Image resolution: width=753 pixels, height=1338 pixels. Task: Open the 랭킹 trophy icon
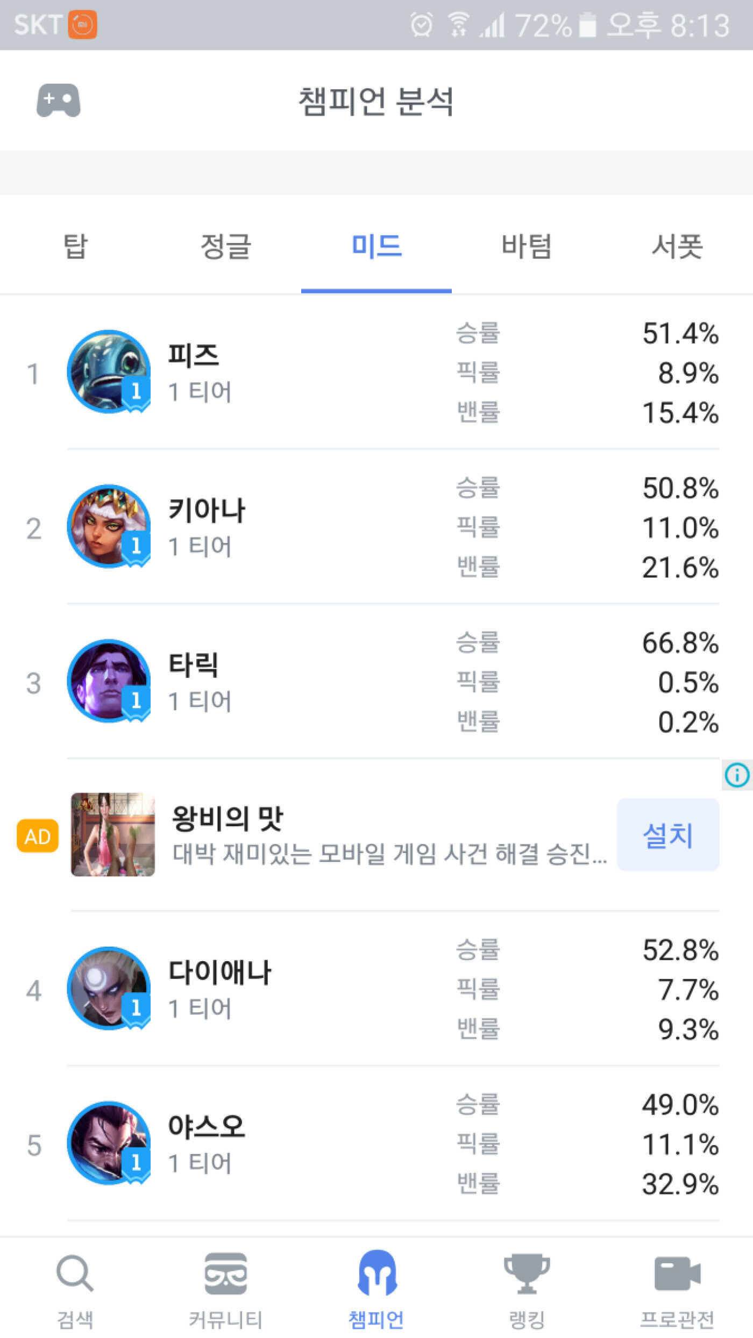(527, 1273)
